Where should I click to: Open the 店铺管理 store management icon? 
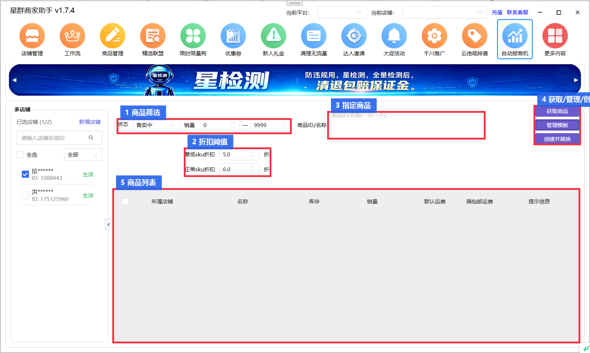point(32,36)
